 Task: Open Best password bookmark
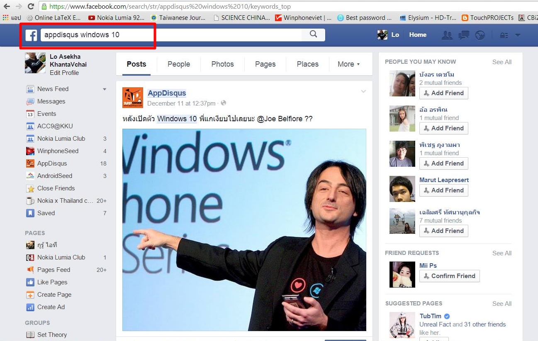point(365,18)
